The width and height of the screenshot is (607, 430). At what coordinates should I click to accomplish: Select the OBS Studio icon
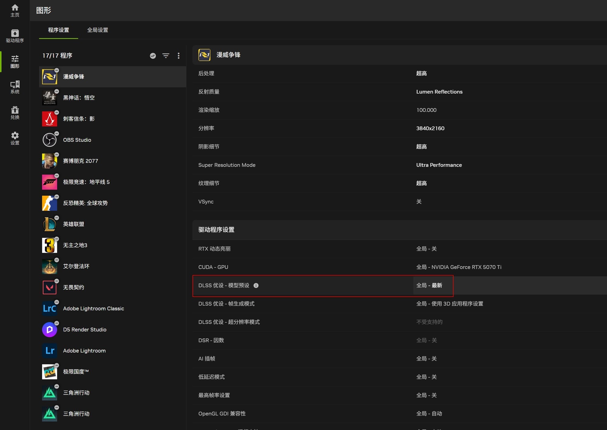click(x=49, y=140)
